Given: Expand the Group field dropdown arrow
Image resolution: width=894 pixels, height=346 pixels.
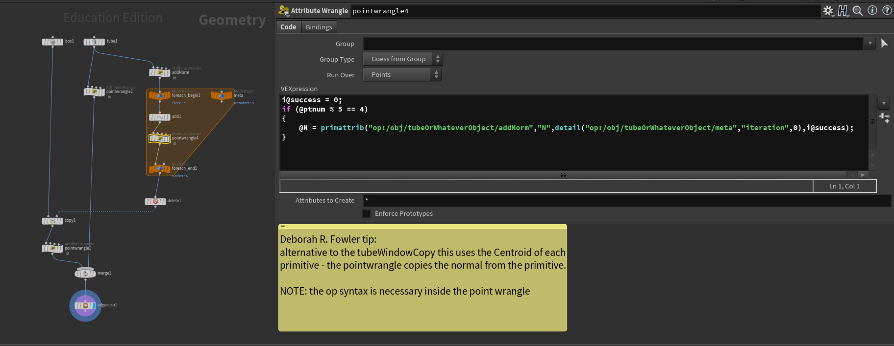Looking at the screenshot, I should pyautogui.click(x=870, y=44).
